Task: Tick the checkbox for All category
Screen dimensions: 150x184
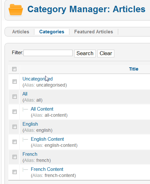Action: tap(14, 97)
